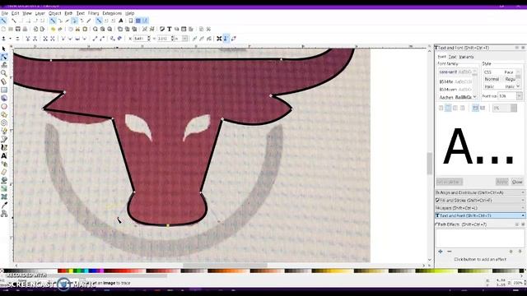Select the Measure tool
The width and height of the screenshot is (527, 296).
pos(4,81)
